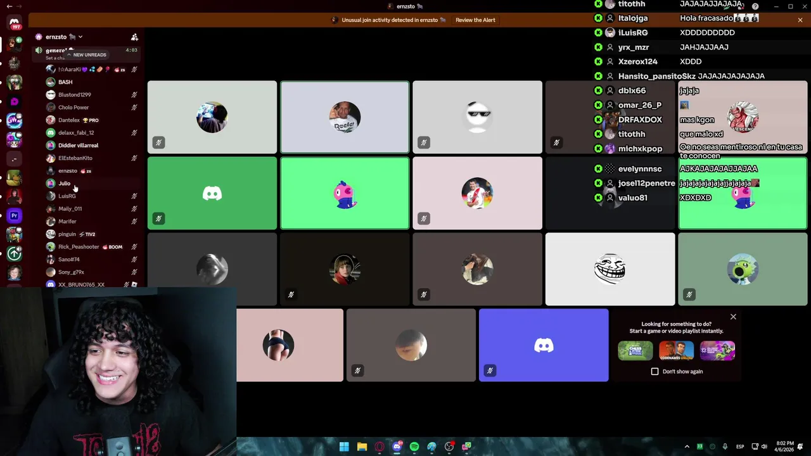Select user Dantelex in voice list
811x456 pixels.
pyautogui.click(x=69, y=120)
